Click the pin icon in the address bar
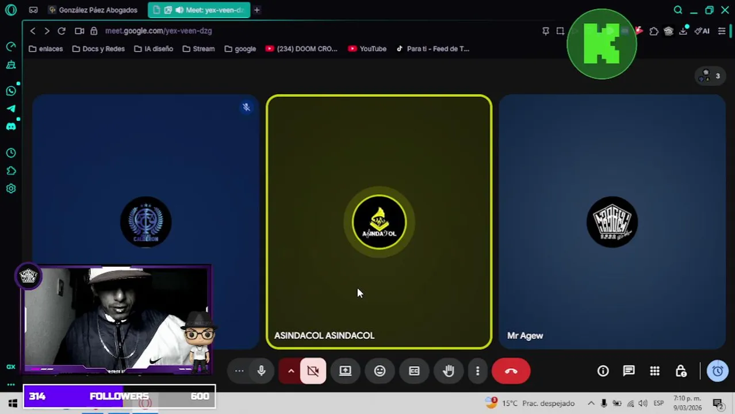Screen dimensions: 735x414 coord(546,31)
